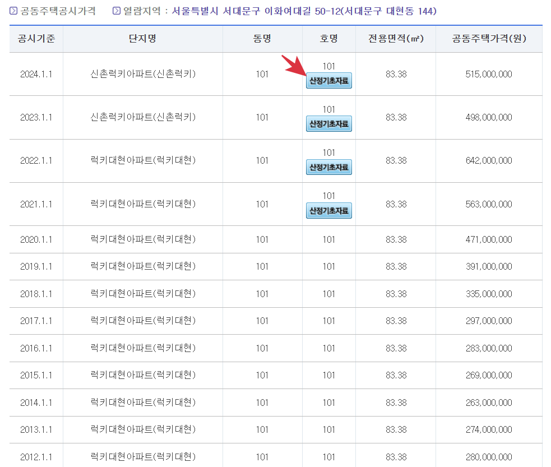Select the date cell 2023.1.1
This screenshot has width=551, height=467.
[36, 117]
